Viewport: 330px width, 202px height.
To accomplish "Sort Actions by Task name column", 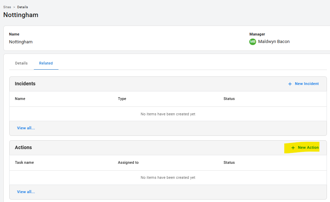I will 24,162.
